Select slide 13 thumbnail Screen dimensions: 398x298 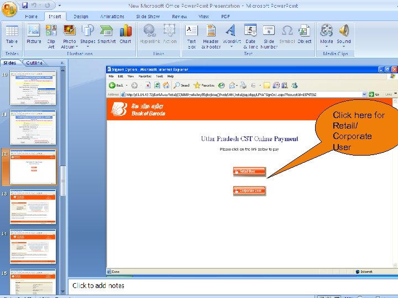coord(33,206)
